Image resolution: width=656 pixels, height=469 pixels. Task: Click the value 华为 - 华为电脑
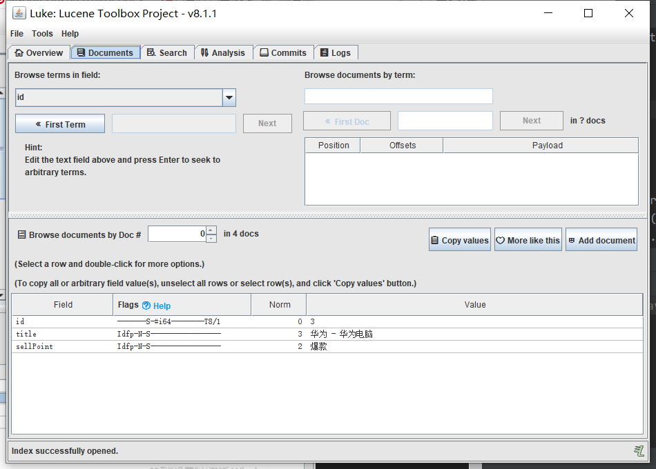(341, 334)
